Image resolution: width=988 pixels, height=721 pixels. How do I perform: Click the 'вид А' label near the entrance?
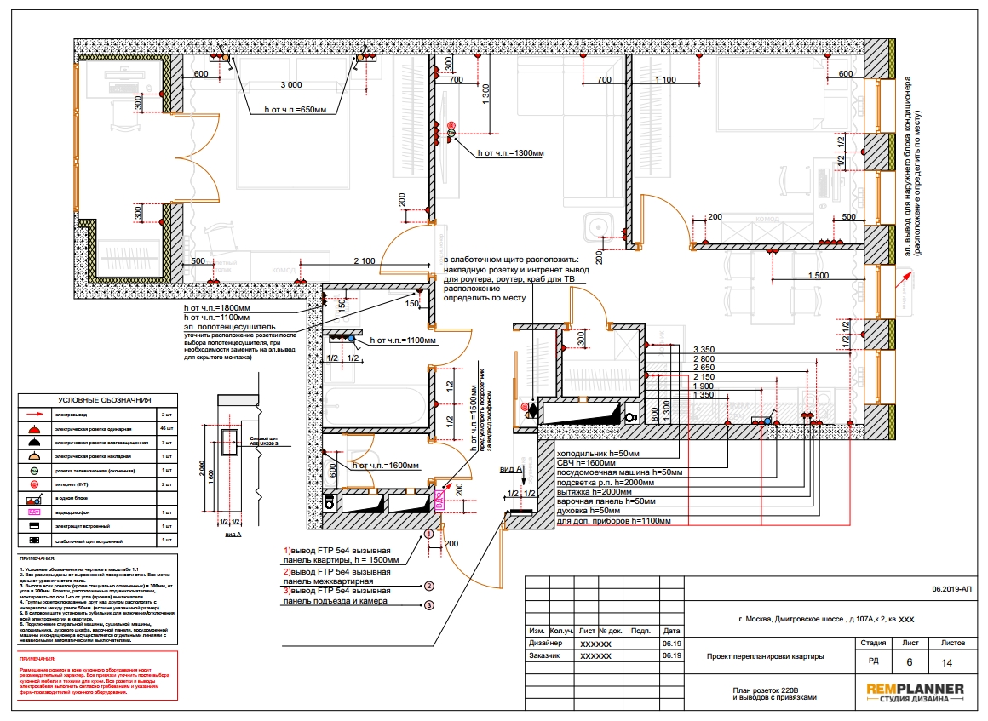pos(510,469)
